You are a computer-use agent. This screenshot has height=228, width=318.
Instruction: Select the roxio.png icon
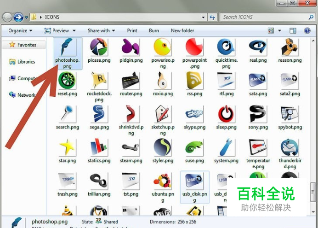pyautogui.click(x=163, y=81)
